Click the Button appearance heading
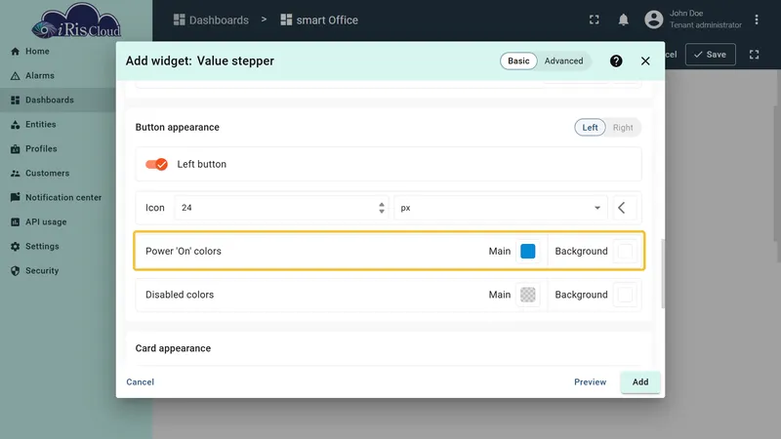 click(178, 127)
